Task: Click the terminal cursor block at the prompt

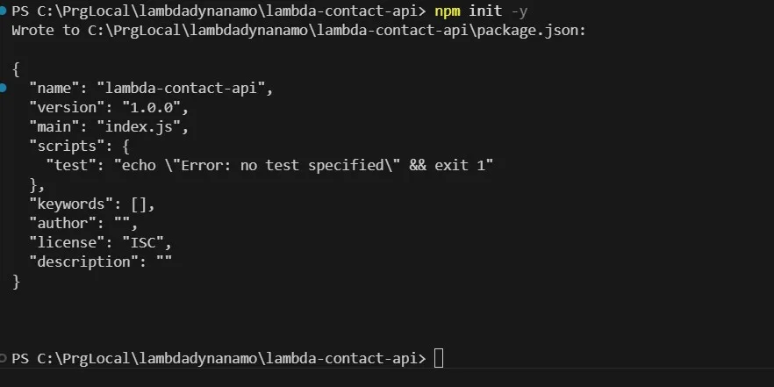Action: tap(439, 358)
